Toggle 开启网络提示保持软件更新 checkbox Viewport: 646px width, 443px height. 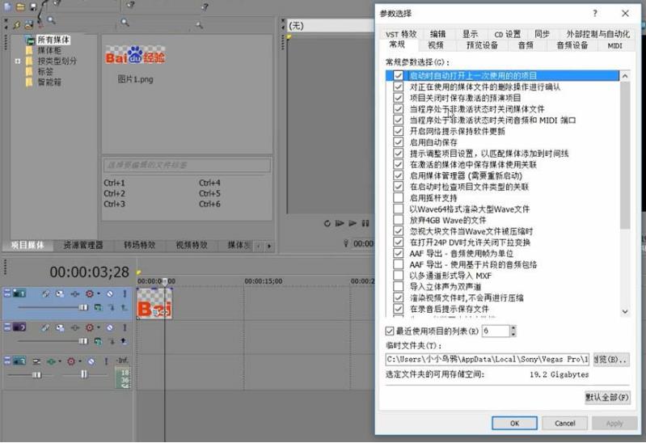[398, 131]
